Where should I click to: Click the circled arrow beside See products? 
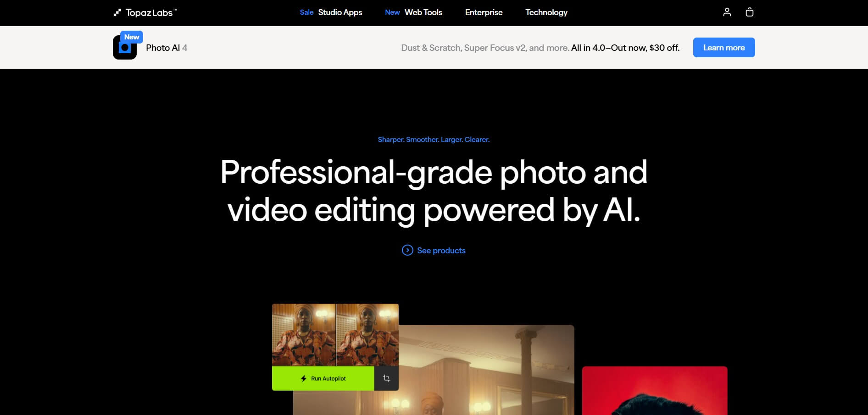407,250
